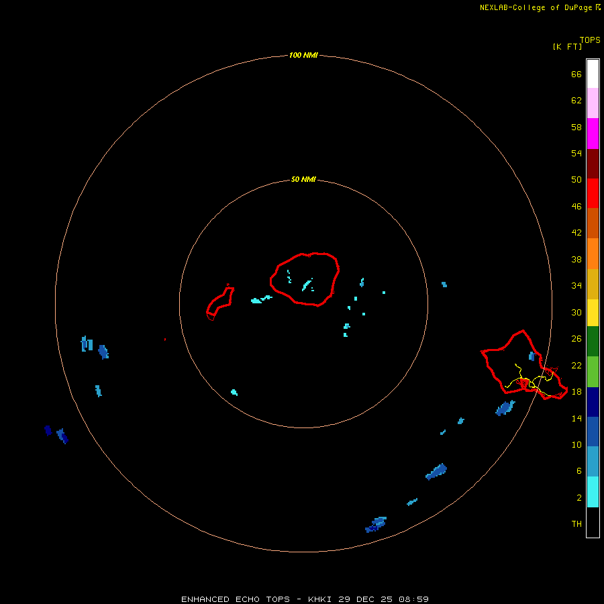Click the [K FT] units label
Viewport: 604px width, 604px height.
point(567,47)
